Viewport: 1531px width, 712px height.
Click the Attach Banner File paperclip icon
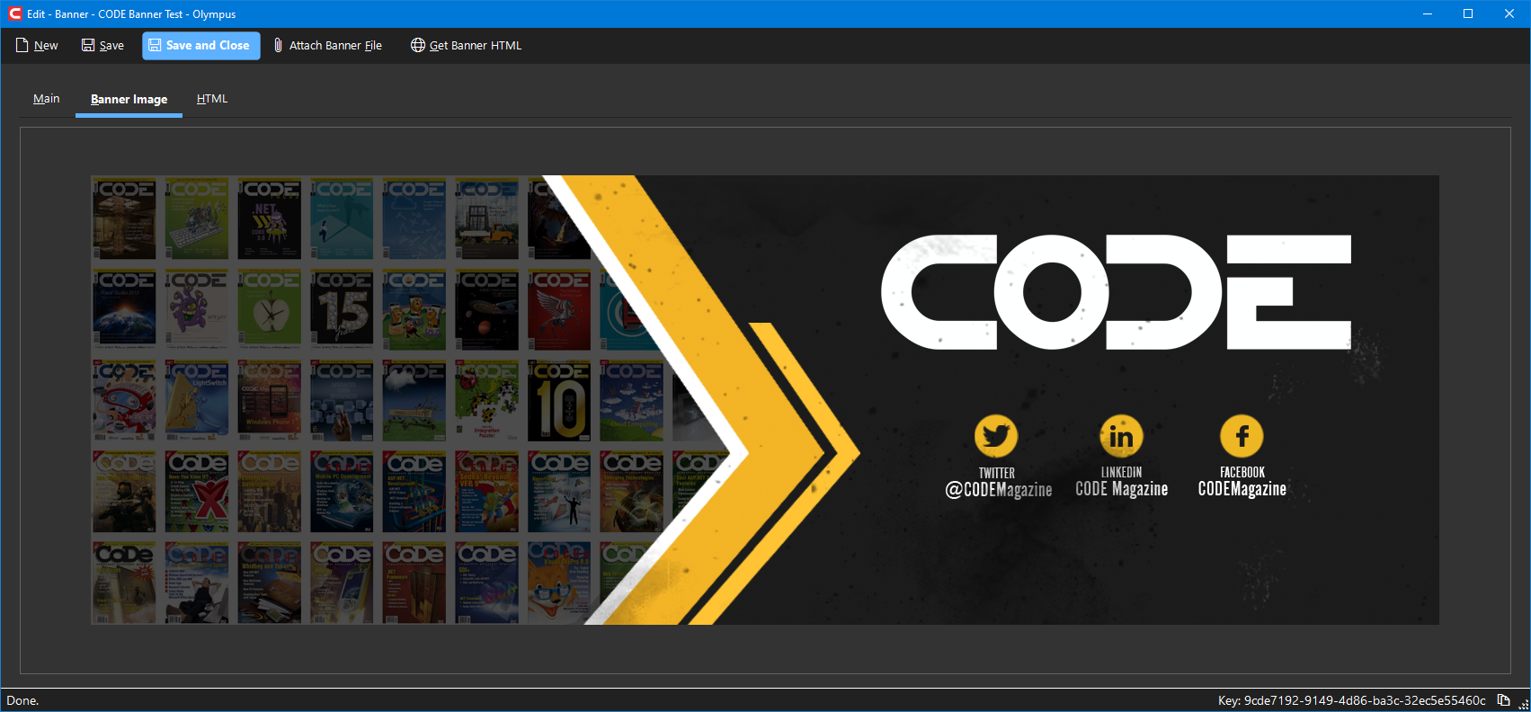279,45
